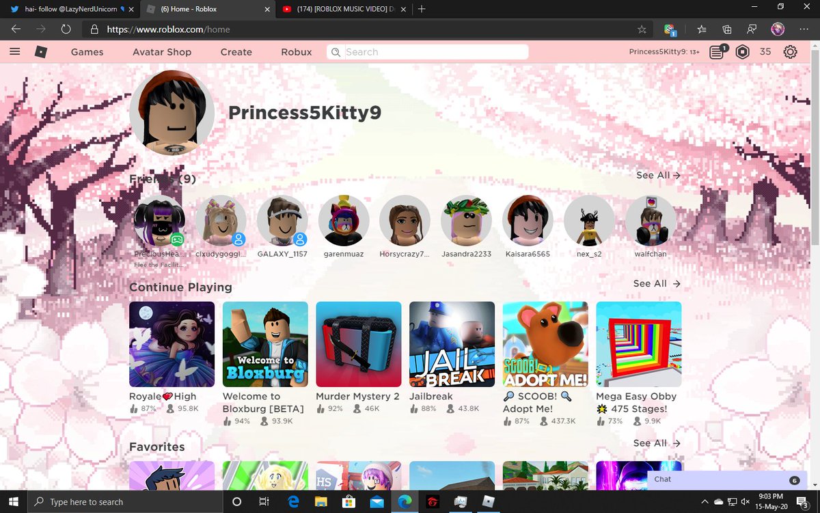Open friend Jasandra2233's avatar
Viewport: 820px width, 513px height.
pos(467,220)
